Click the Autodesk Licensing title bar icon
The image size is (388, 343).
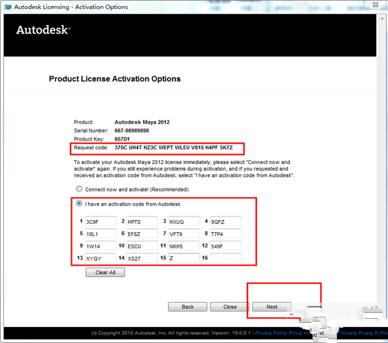click(7, 7)
